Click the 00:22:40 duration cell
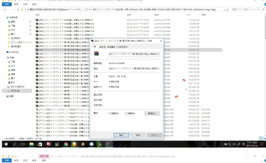Viewport: 266px width, 163px height. (x=206, y=109)
